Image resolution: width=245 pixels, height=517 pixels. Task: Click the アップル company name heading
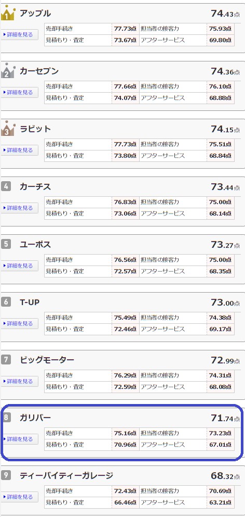point(35,13)
